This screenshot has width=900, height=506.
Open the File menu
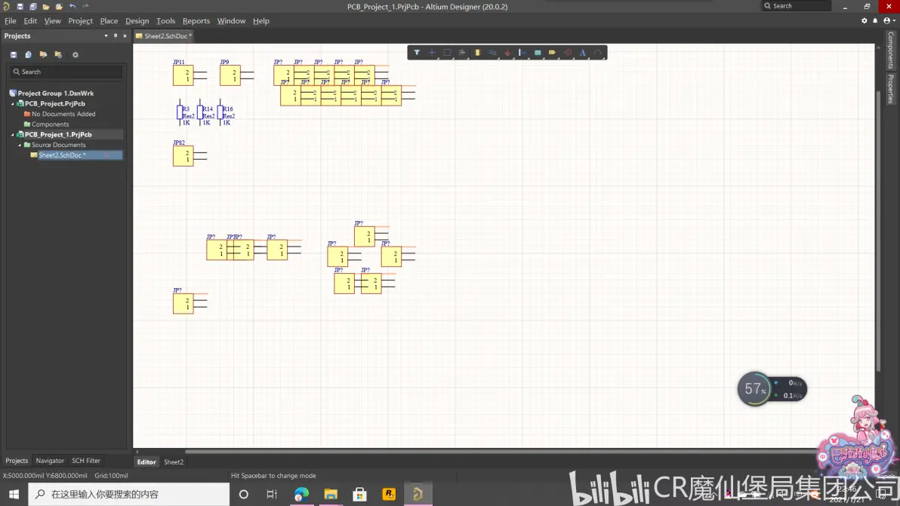(x=11, y=20)
